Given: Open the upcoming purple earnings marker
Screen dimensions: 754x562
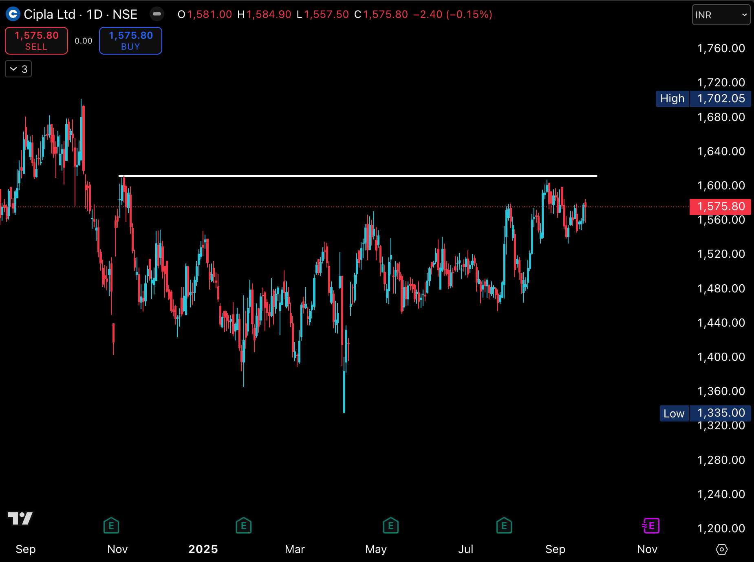Looking at the screenshot, I should (651, 525).
